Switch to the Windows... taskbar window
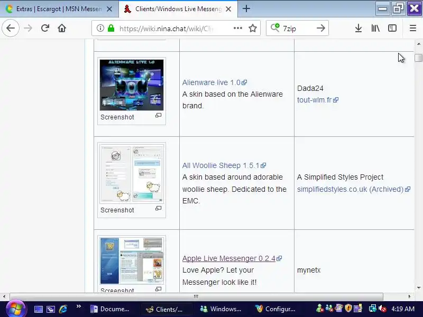423x317 pixels. point(221,309)
